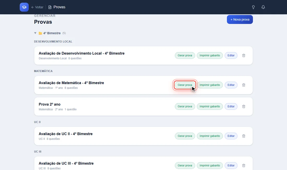Screen dimensions: 287x170
Task: Edit the Prova 2º ano exam
Action: coord(231,106)
